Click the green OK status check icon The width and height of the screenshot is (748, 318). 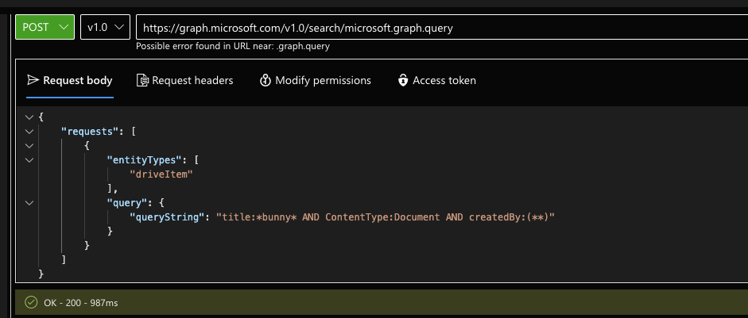[x=32, y=302]
